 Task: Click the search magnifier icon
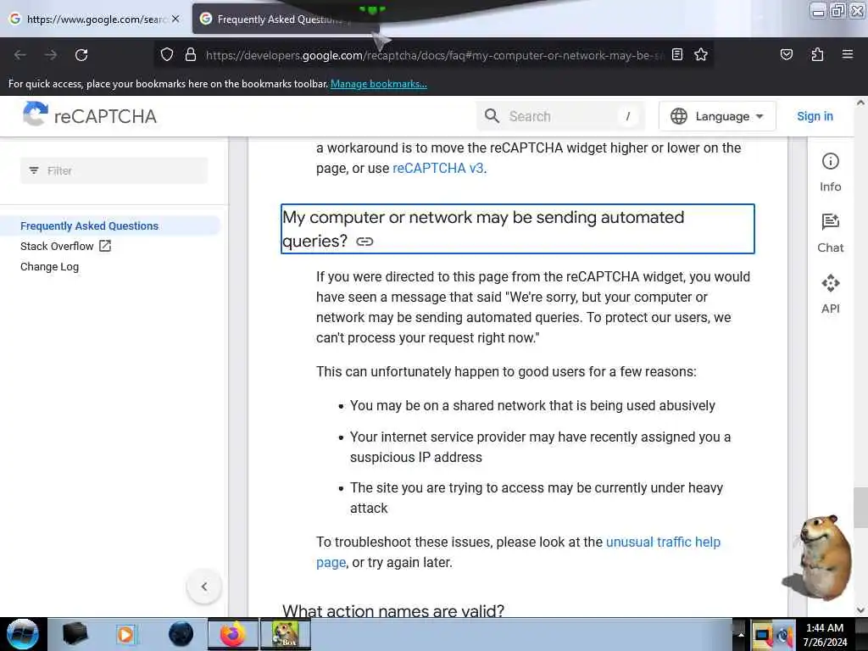[492, 115]
